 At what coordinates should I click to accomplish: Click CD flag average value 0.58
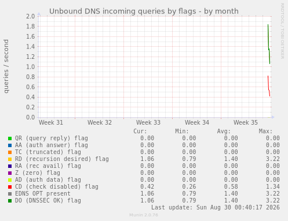(x=231, y=187)
